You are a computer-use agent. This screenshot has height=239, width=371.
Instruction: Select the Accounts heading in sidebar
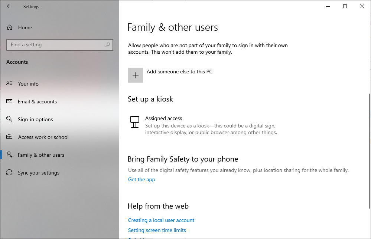[17, 62]
